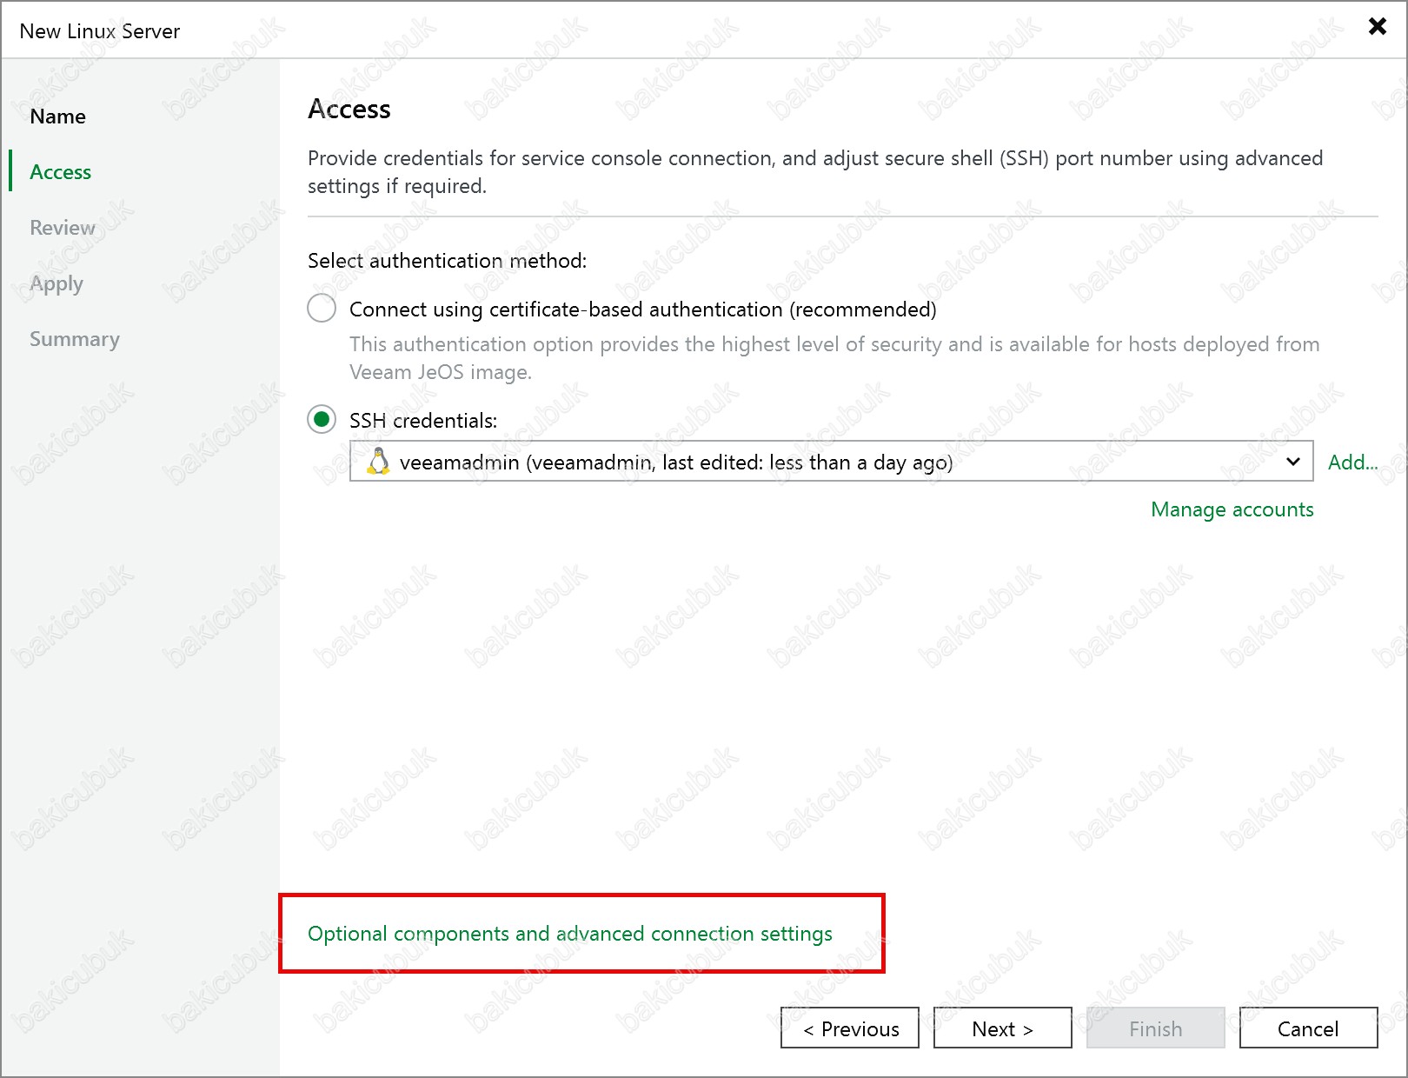Click the Add... credentials link
Screen dimensions: 1408x1078
click(1352, 462)
